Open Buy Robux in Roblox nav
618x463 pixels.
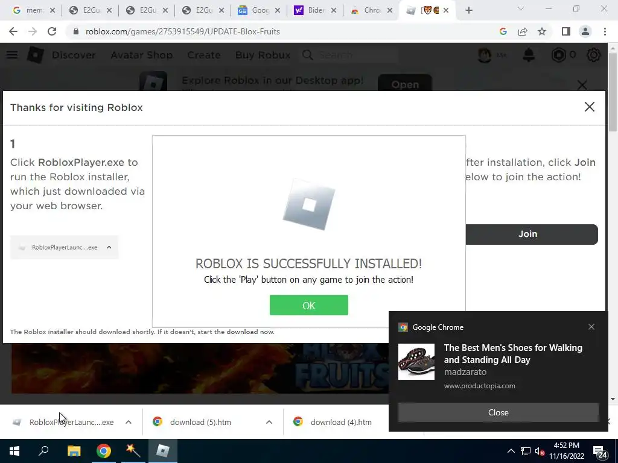(x=263, y=55)
